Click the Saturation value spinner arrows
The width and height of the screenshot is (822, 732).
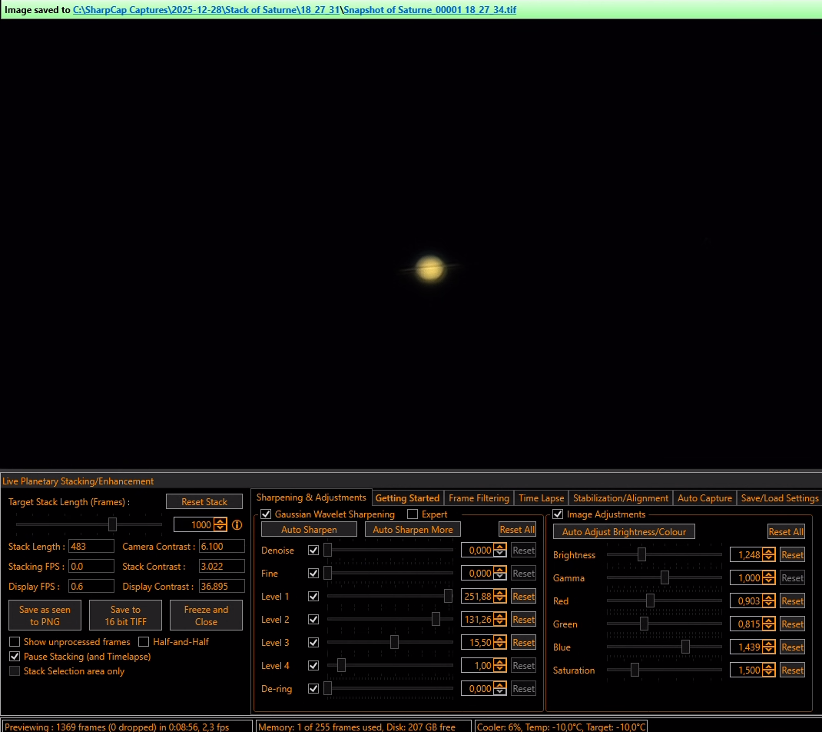[x=768, y=670]
